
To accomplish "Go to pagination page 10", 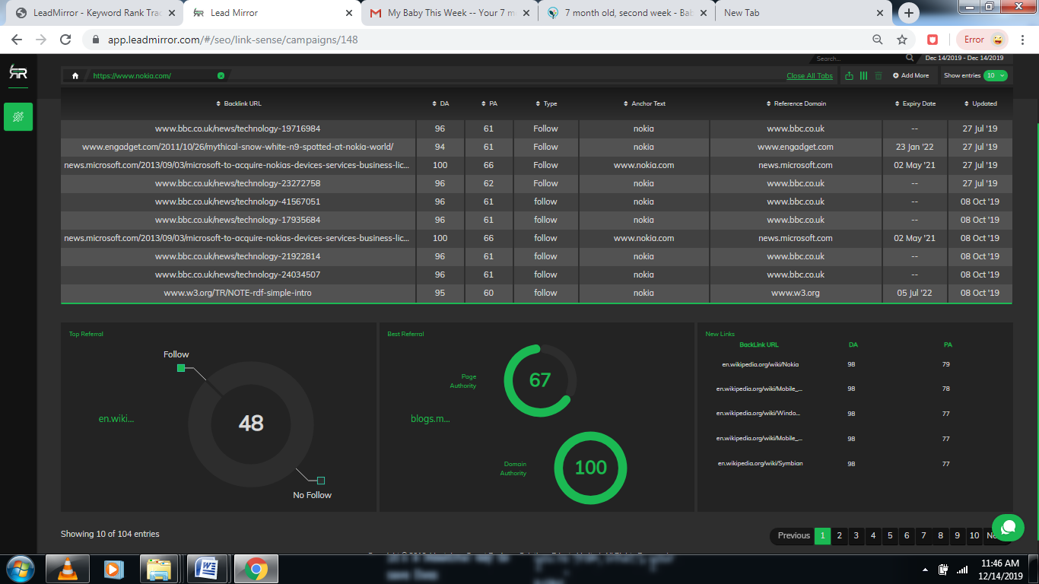I will 974,535.
